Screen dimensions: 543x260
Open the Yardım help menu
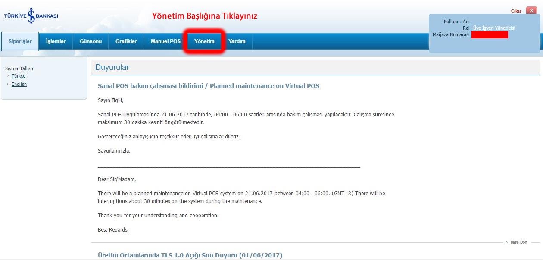pyautogui.click(x=237, y=41)
